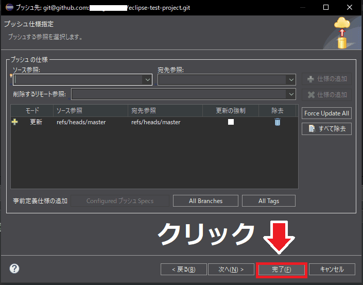Viewport: 363px width, 285px height.
Task: Open the 削除するリモート参照 dropdown
Action: click(x=291, y=94)
